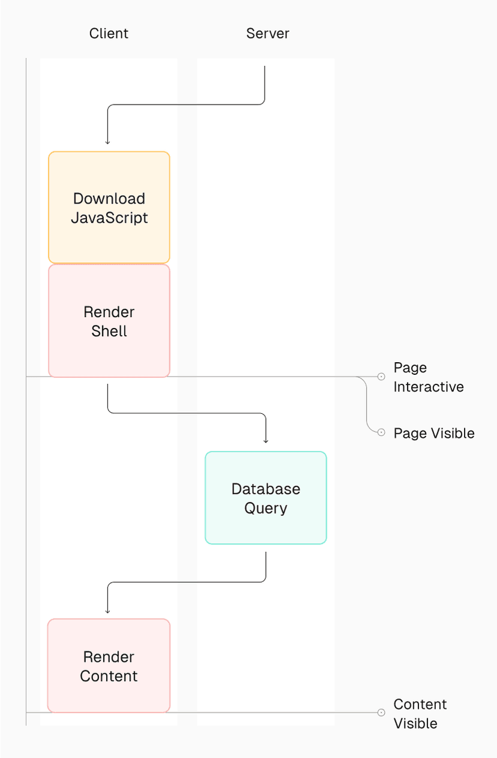Image resolution: width=497 pixels, height=758 pixels.
Task: Click the Page Interactive marker circle
Action: click(x=381, y=377)
